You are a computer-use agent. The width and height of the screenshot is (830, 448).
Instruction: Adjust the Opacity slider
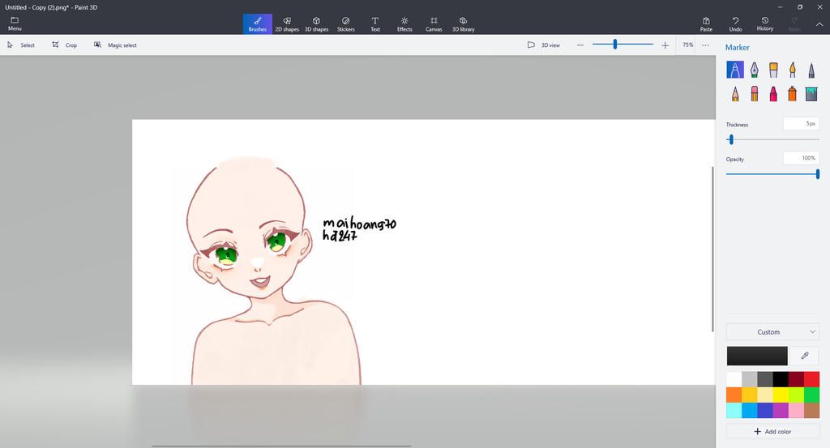(818, 173)
